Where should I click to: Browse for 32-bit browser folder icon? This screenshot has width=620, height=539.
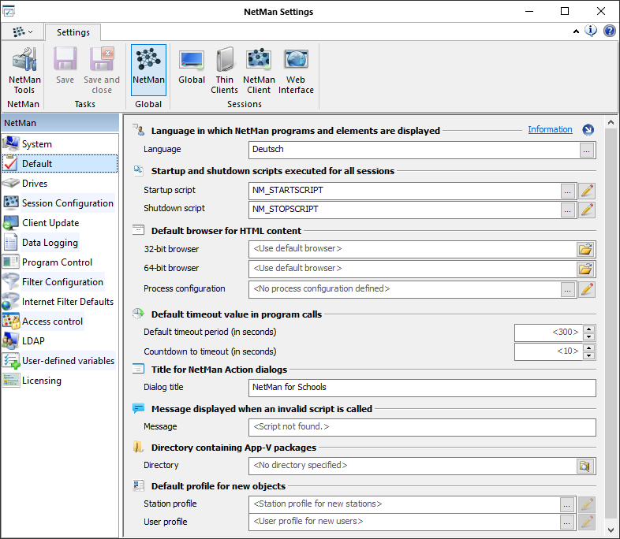click(585, 249)
